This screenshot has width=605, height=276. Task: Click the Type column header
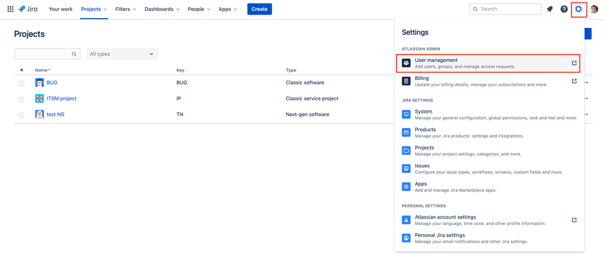point(291,70)
